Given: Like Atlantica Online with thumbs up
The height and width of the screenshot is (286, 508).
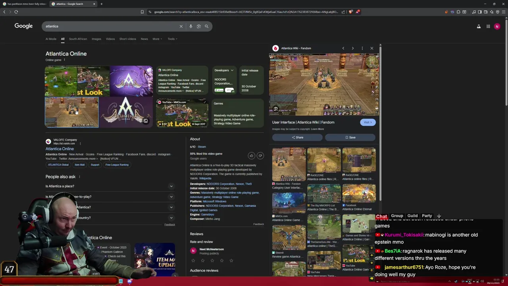Looking at the screenshot, I should point(251,156).
